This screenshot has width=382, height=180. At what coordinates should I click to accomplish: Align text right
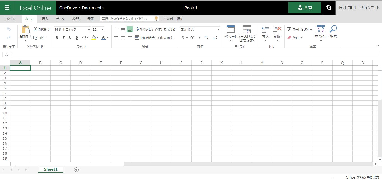point(130,38)
